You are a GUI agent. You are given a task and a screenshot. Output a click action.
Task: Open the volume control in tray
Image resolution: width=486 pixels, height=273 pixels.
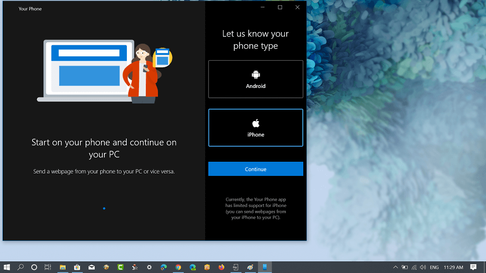pos(423,267)
